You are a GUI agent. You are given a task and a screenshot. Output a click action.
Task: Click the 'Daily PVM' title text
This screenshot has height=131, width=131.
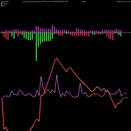5,2
